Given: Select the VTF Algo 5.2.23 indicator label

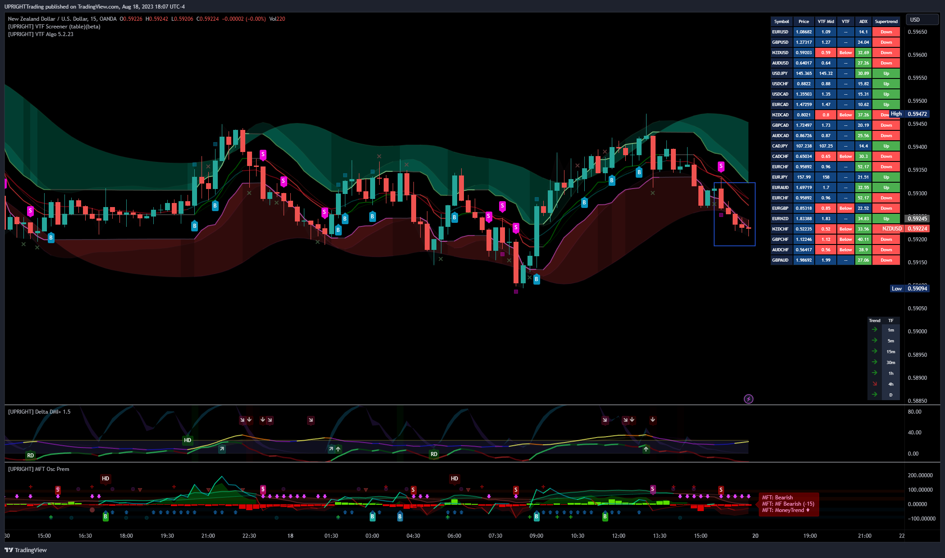Looking at the screenshot, I should click(x=41, y=34).
